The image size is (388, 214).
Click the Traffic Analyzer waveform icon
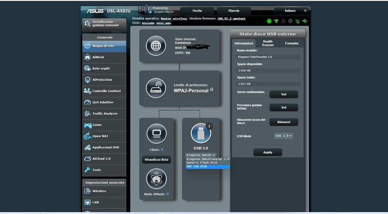tap(88, 114)
